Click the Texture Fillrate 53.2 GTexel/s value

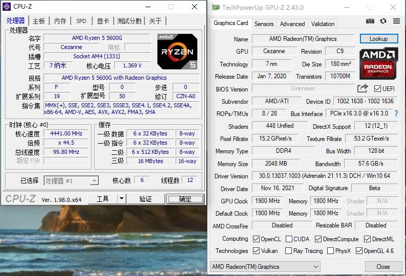click(371, 139)
